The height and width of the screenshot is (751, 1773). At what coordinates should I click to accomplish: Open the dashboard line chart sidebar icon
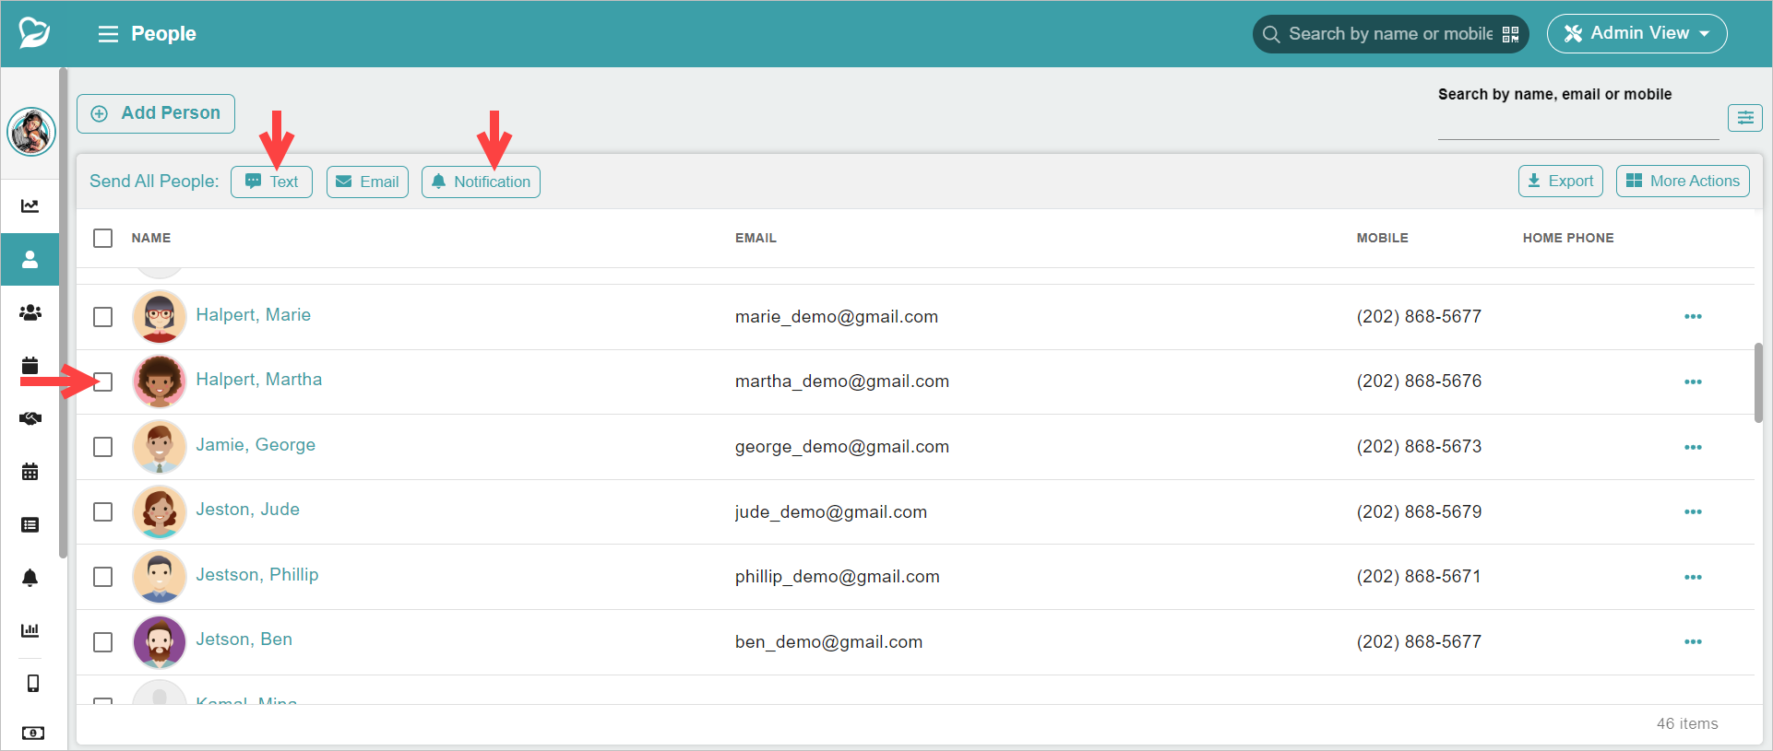pyautogui.click(x=30, y=205)
